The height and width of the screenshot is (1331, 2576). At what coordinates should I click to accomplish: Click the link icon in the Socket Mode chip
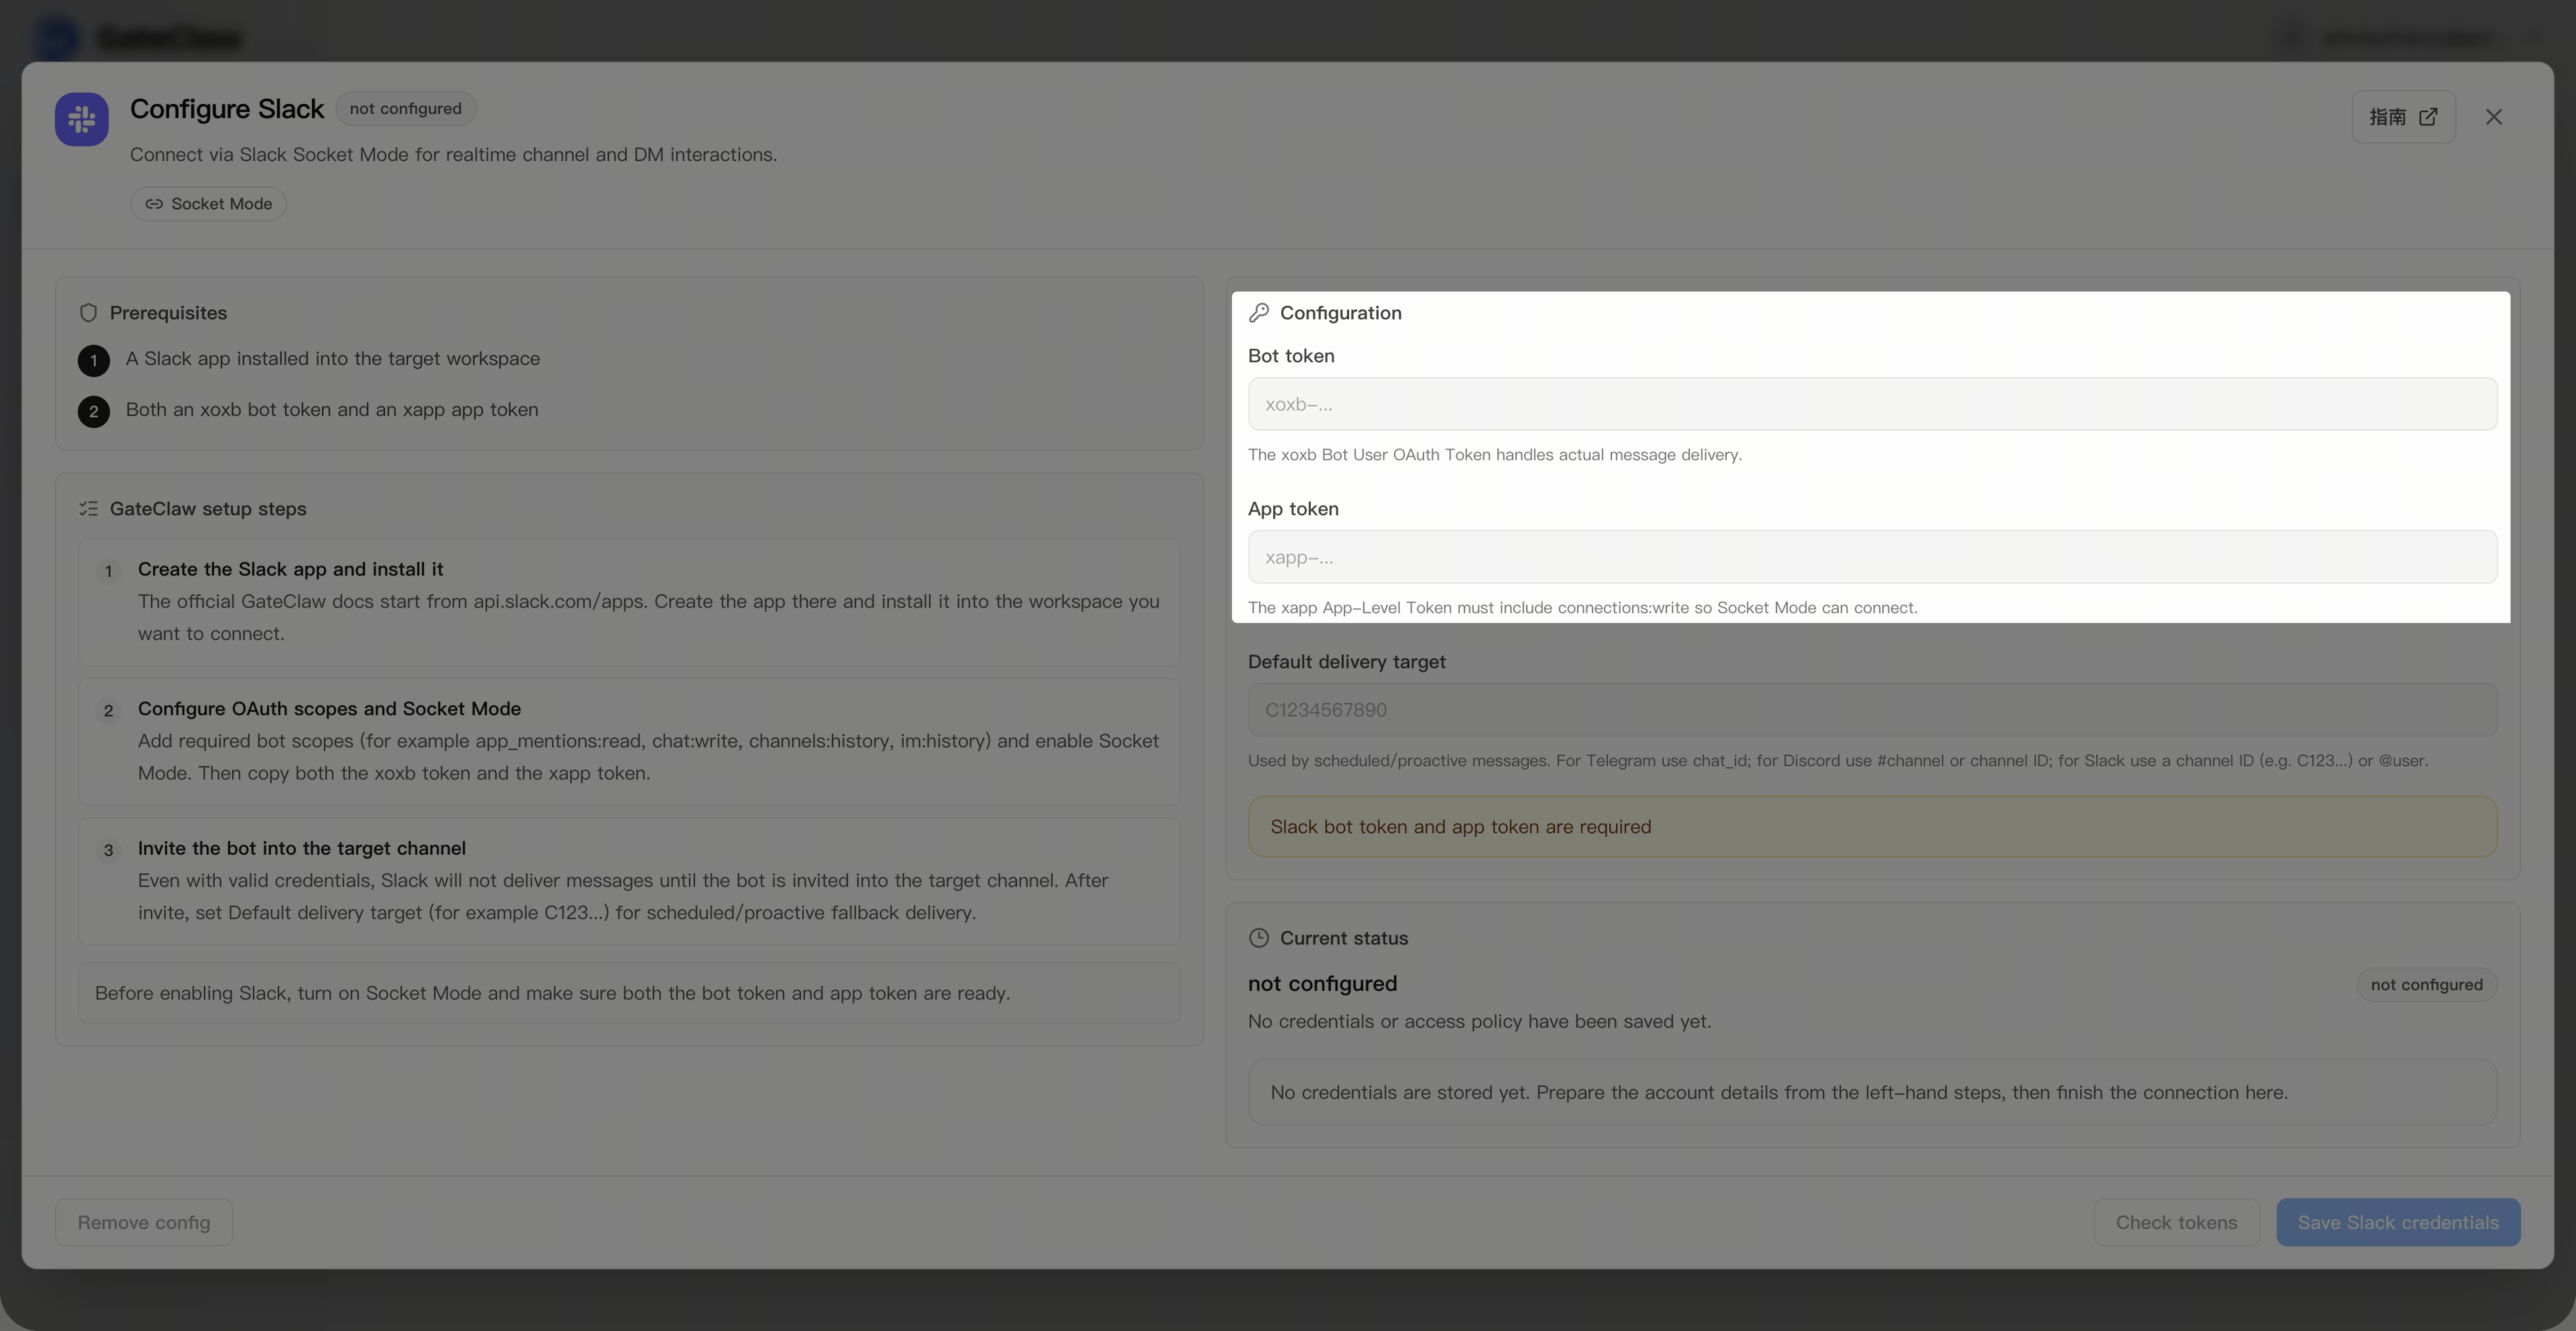(x=154, y=204)
